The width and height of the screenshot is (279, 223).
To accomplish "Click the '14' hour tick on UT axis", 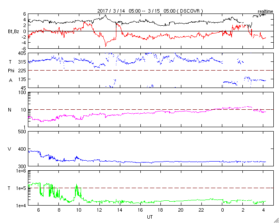I will tap(120, 210).
